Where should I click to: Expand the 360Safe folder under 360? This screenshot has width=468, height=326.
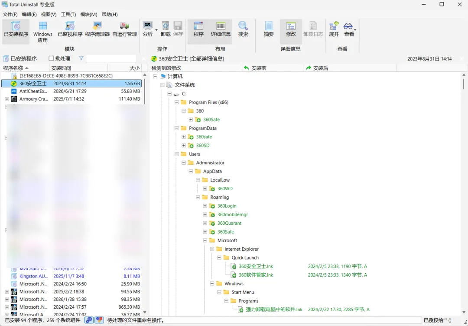(191, 119)
